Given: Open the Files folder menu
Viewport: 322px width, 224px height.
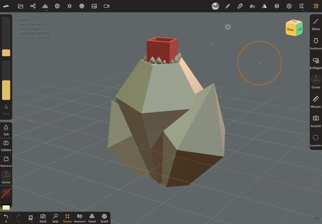Looking at the screenshot, I should pos(21,6).
